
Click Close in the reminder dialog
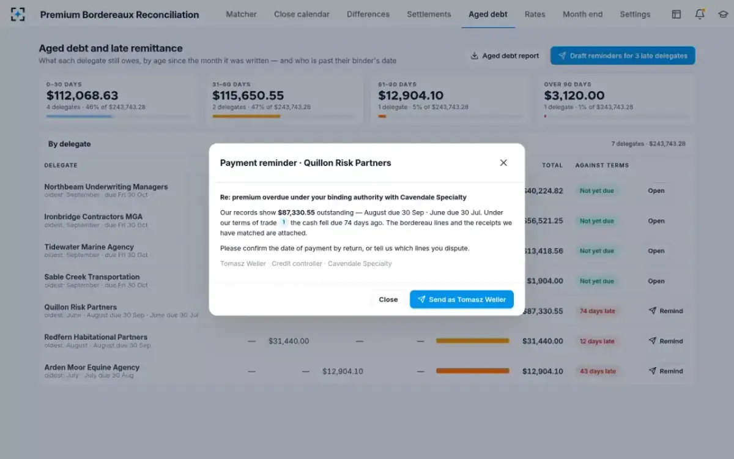coord(388,299)
